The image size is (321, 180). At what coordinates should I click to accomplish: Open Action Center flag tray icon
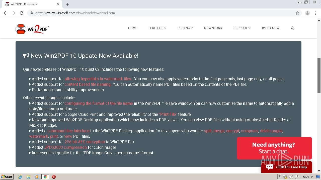(297, 177)
